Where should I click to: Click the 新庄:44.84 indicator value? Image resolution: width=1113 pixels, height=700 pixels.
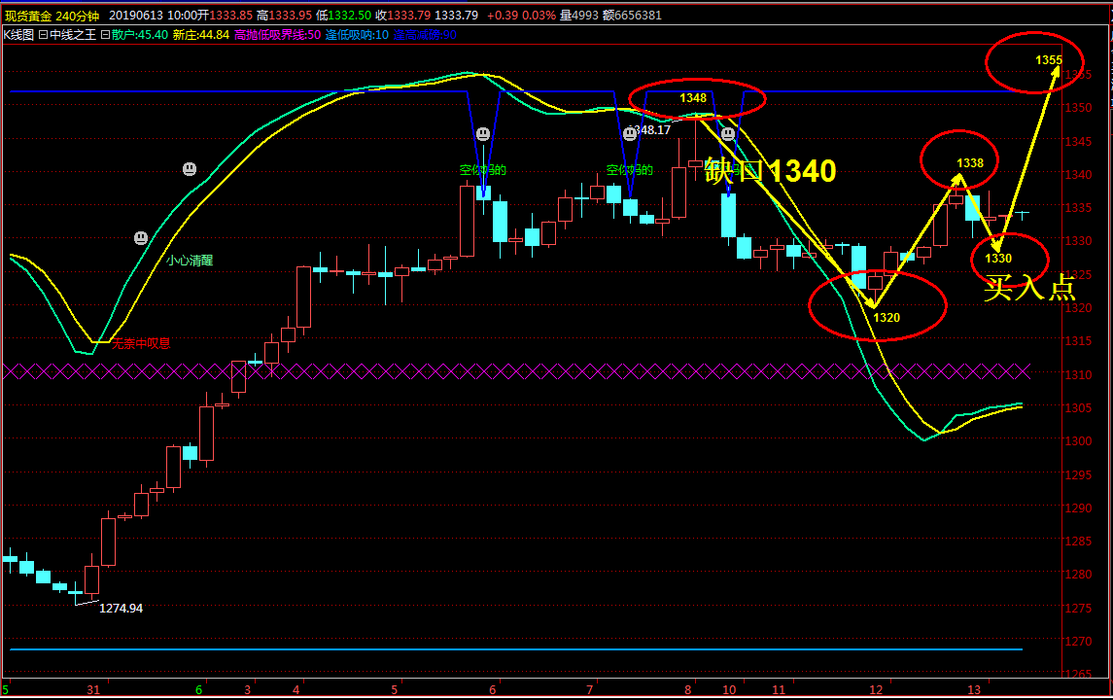click(201, 35)
